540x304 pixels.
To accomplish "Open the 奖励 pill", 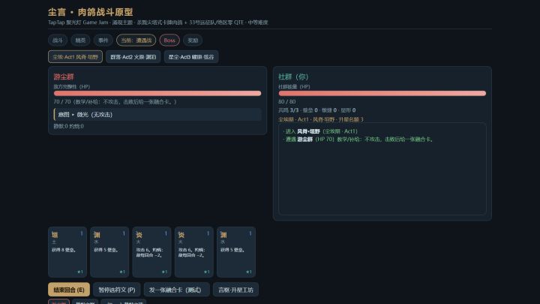I will (x=193, y=41).
